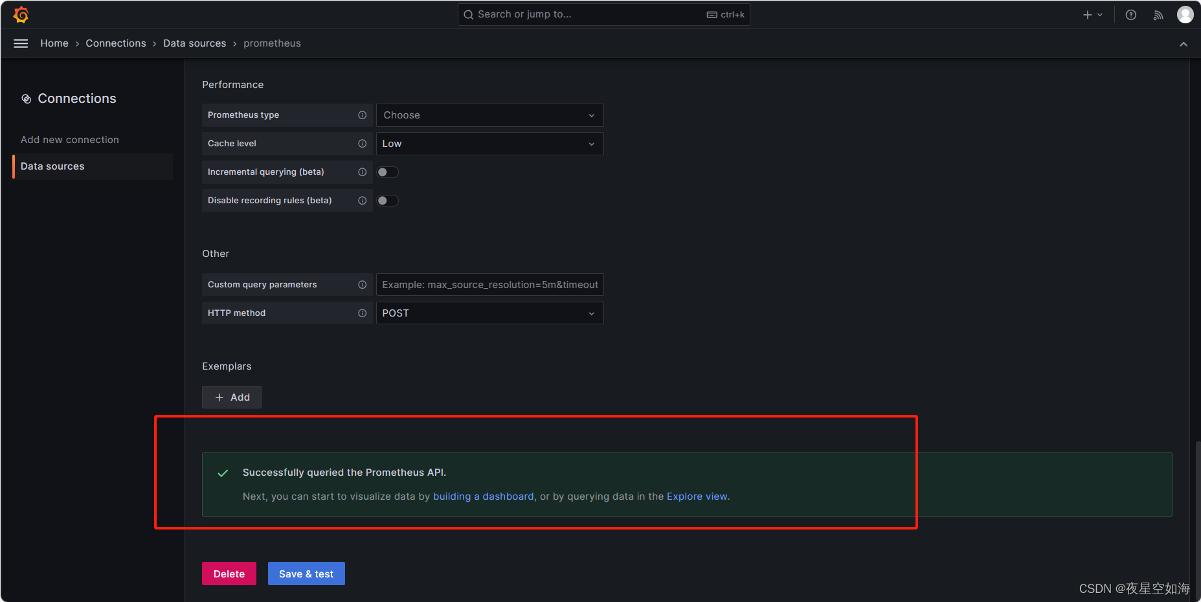Open the news feed RSS icon
The height and width of the screenshot is (602, 1201).
1158,15
